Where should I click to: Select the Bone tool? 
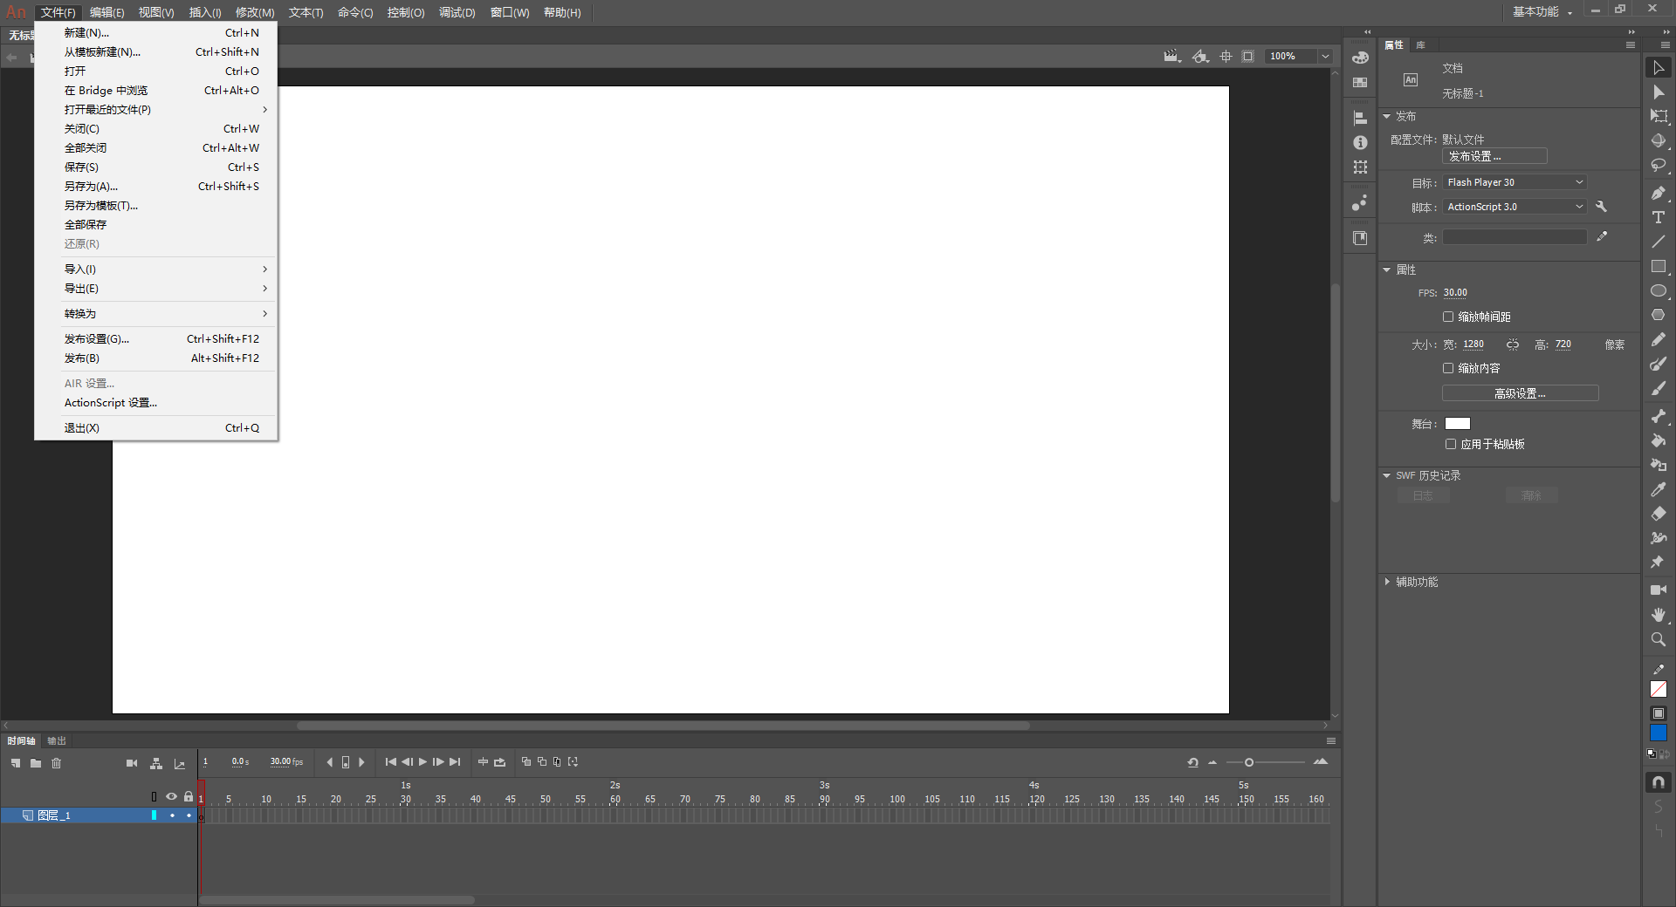(x=1659, y=416)
